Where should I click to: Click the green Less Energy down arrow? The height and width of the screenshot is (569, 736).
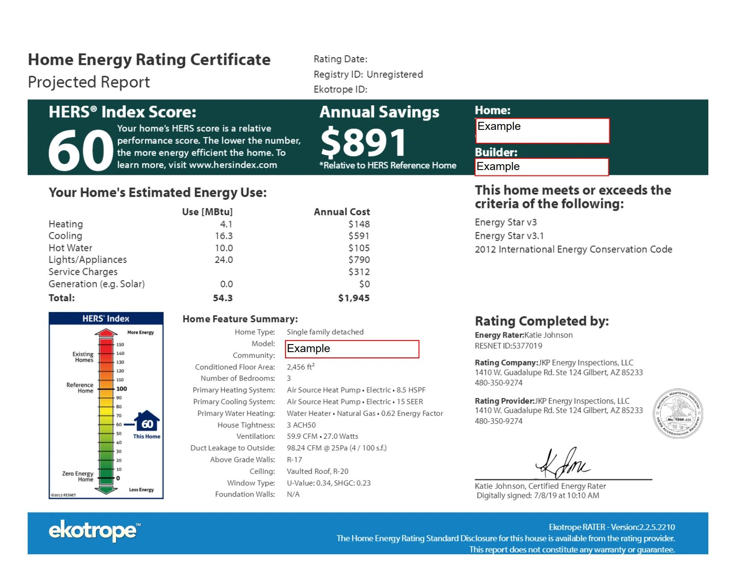[106, 490]
